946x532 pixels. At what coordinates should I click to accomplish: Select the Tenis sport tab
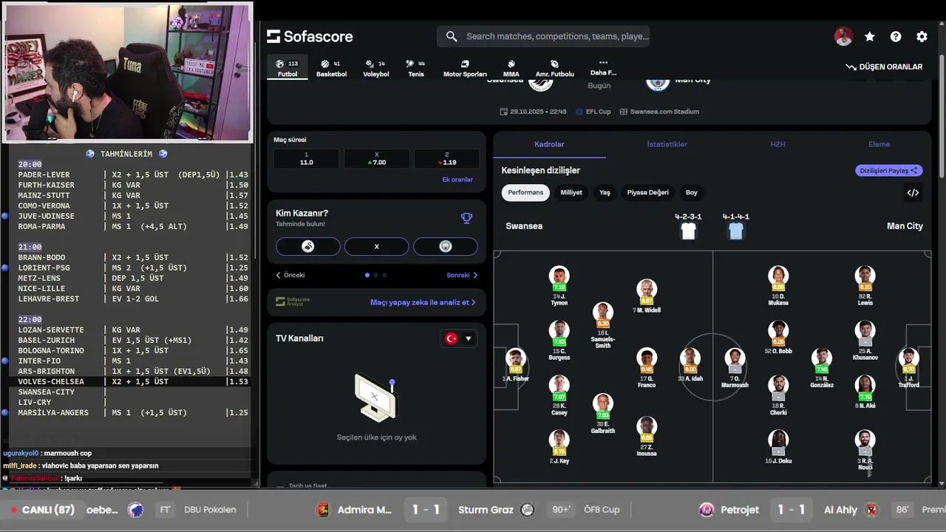pos(416,69)
